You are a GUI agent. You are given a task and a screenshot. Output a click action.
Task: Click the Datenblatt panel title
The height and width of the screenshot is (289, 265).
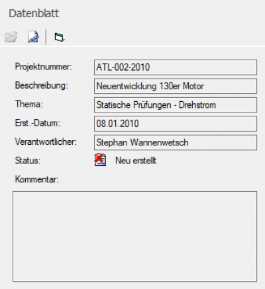(x=34, y=13)
